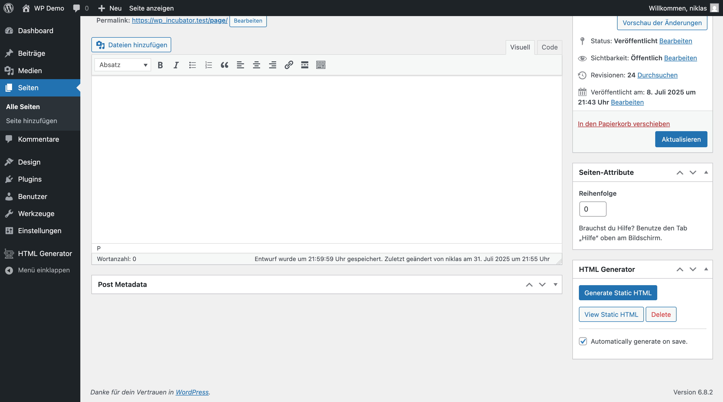
Task: Insert a numbered list
Action: click(208, 65)
